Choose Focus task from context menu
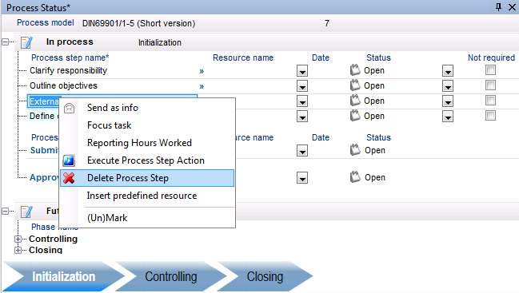The height and width of the screenshot is (293, 519). tap(147, 125)
